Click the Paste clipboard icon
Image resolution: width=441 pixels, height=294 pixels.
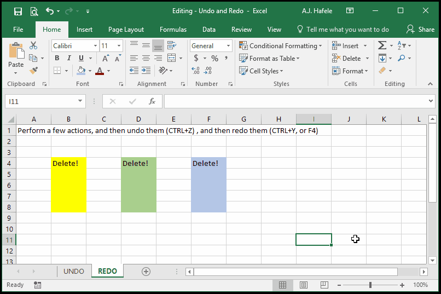coord(16,50)
